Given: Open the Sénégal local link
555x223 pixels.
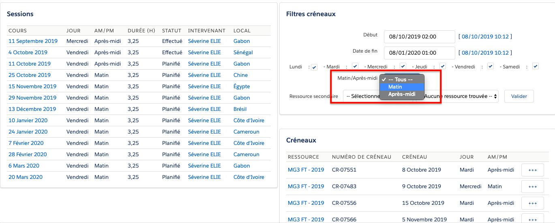Looking at the screenshot, I should 243,53.
